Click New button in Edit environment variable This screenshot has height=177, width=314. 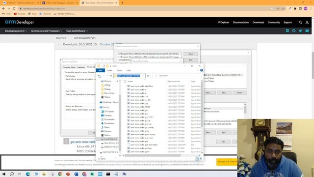(191, 54)
